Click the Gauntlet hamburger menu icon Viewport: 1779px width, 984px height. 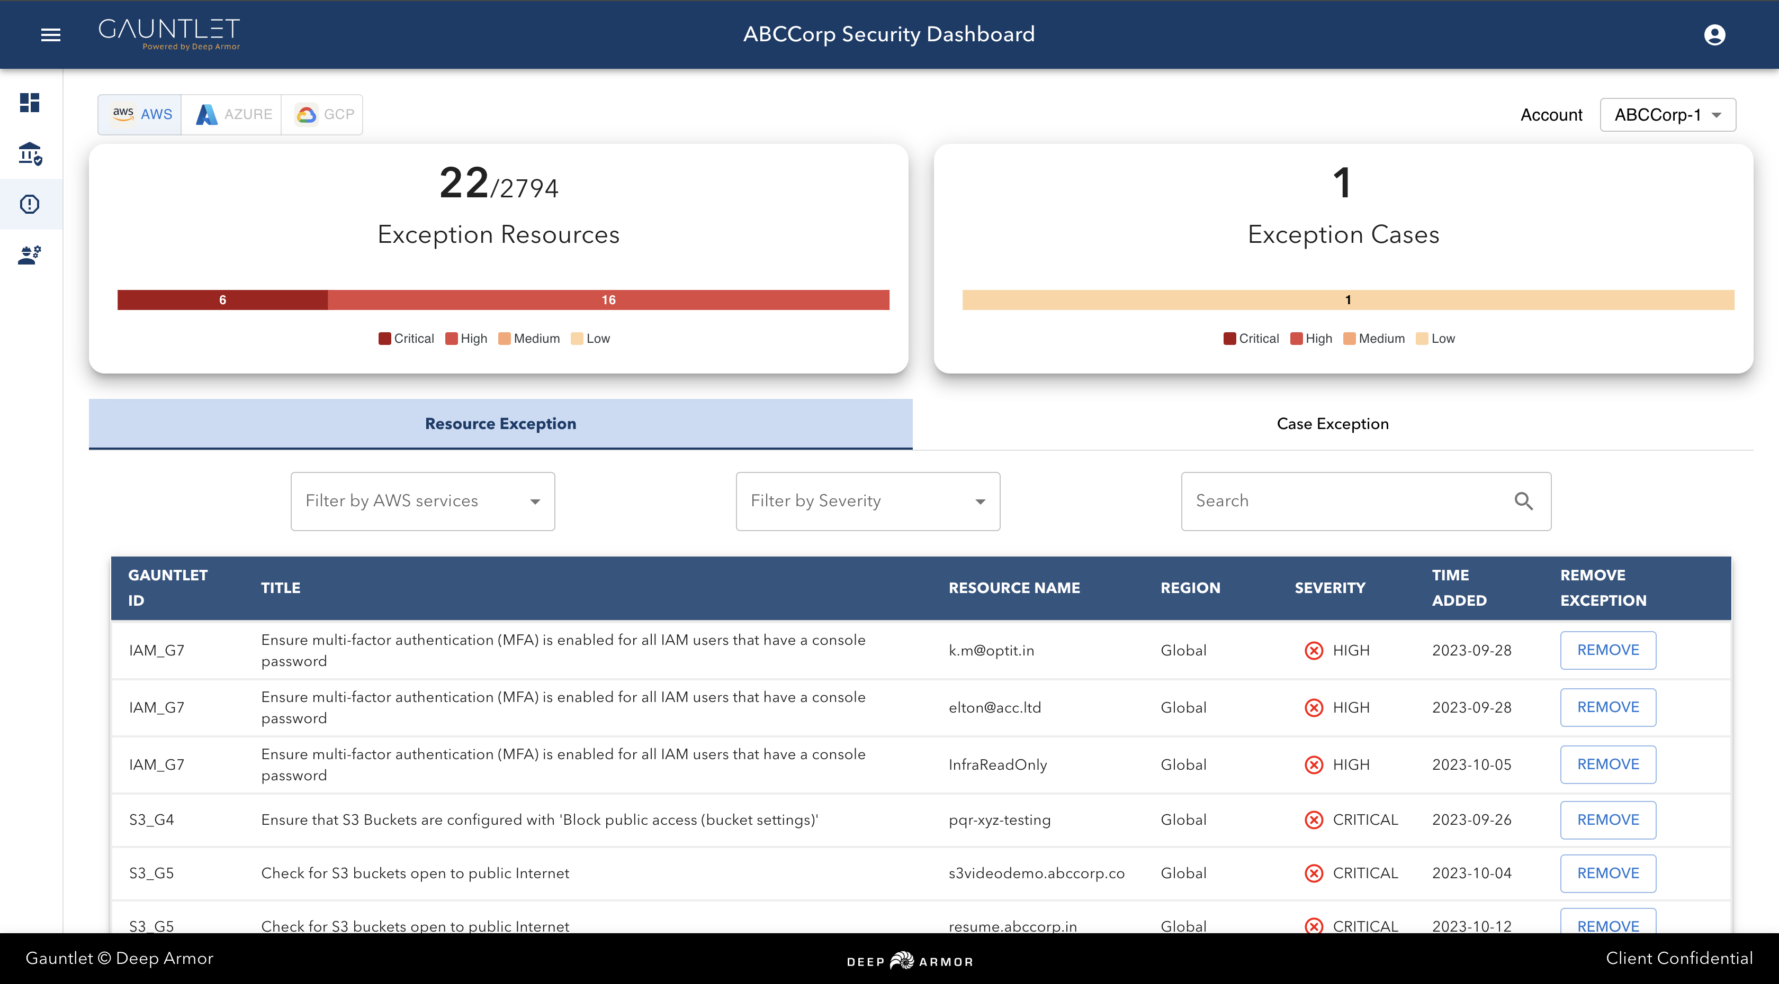[50, 35]
